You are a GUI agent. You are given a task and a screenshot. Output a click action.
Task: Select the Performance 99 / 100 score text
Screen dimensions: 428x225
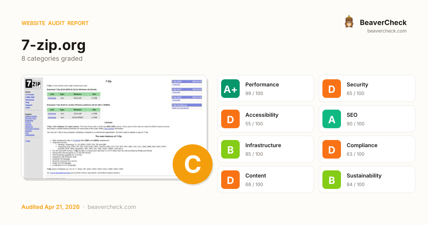point(254,93)
